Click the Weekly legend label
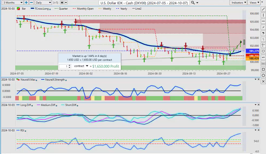 [x=107, y=9]
